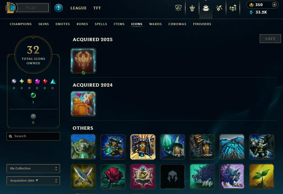This screenshot has height=194, width=283.
Task: Select the red rose summoner icon
Action: 113,177
